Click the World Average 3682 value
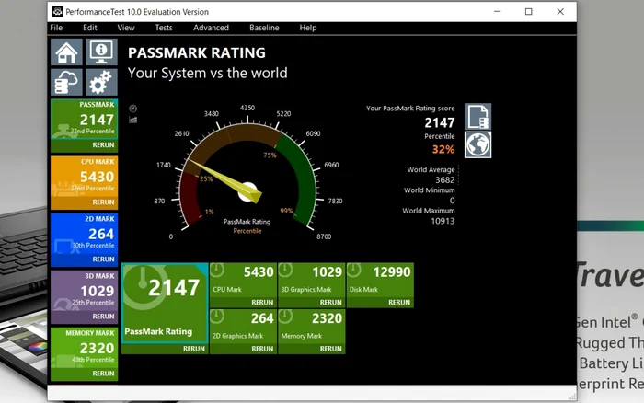Image resolution: width=644 pixels, height=403 pixels. (444, 180)
